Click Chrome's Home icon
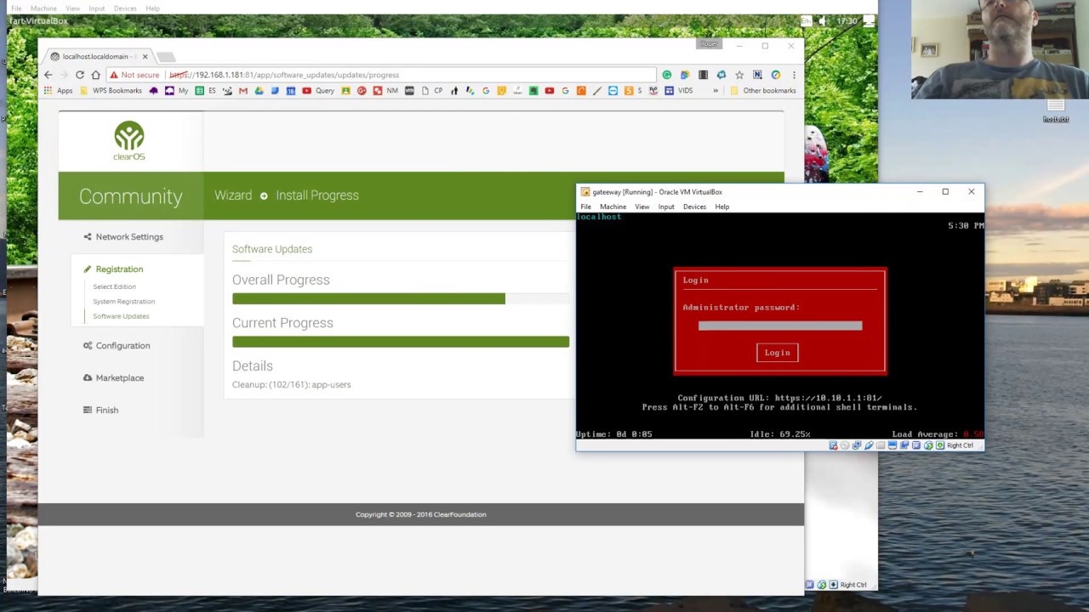The height and width of the screenshot is (612, 1089). (95, 75)
